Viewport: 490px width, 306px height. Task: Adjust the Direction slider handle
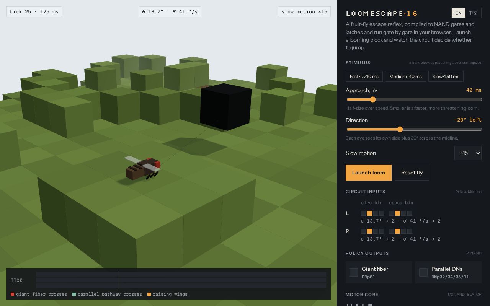[400, 129]
